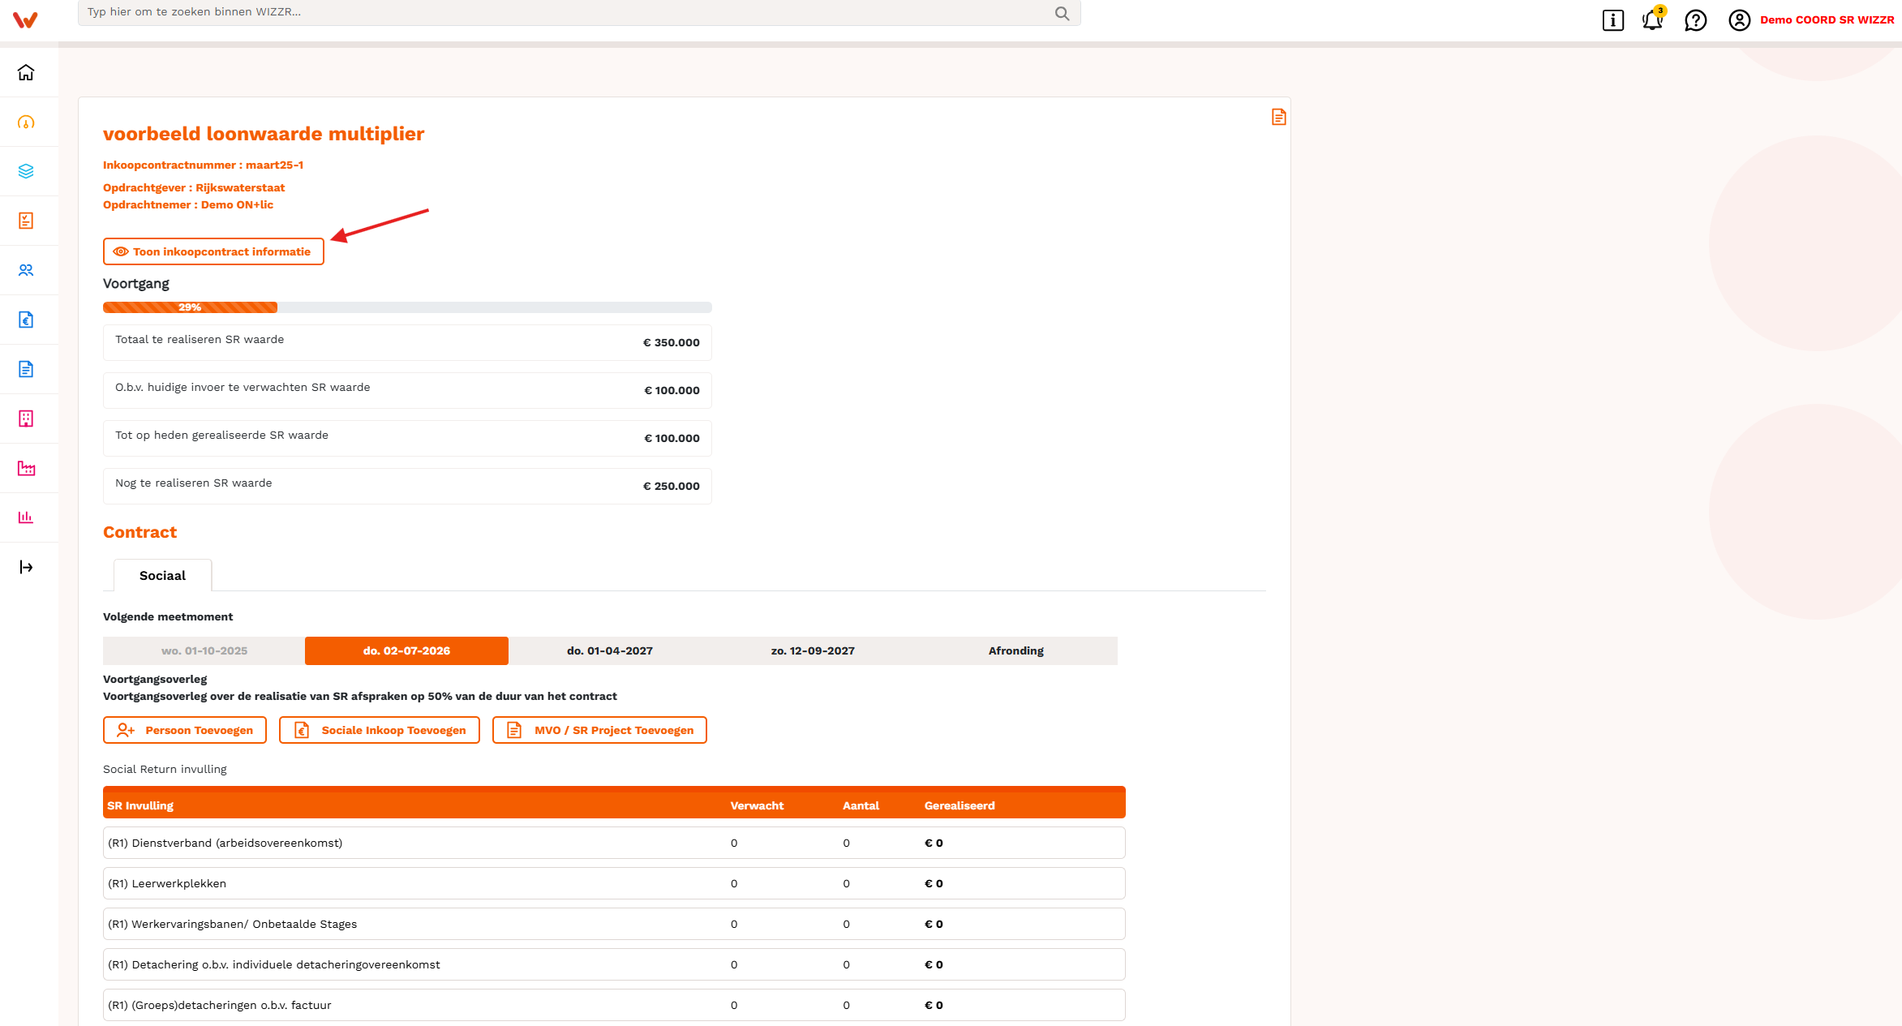Expand the sidebar with the arrow icon
The image size is (1902, 1026).
tap(26, 567)
